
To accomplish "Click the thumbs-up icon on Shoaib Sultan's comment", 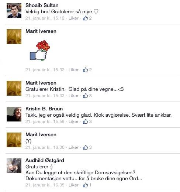I will point(85,18).
